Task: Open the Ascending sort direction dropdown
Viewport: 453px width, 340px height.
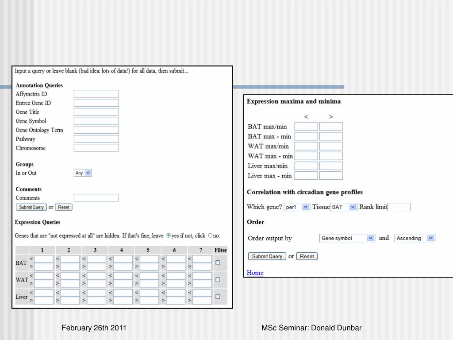Action: coord(415,238)
